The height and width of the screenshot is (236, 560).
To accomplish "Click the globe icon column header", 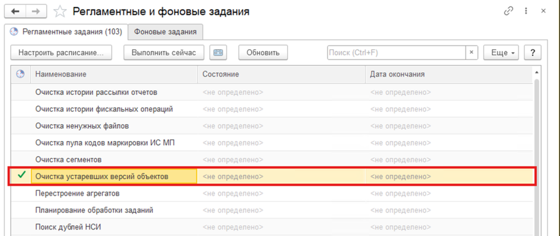I will point(21,74).
